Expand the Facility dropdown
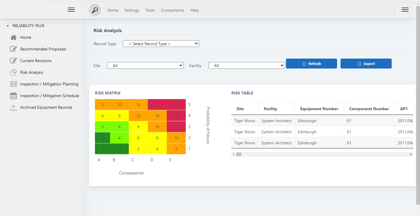420x216 pixels. (246, 66)
